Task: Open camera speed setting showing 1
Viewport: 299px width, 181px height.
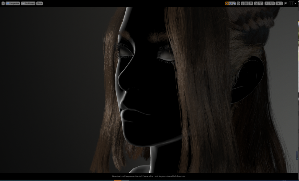Action: (279, 3)
